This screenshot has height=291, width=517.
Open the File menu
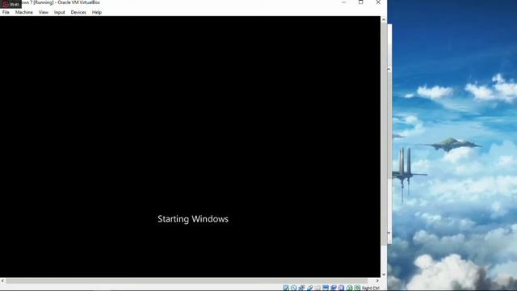pos(6,12)
